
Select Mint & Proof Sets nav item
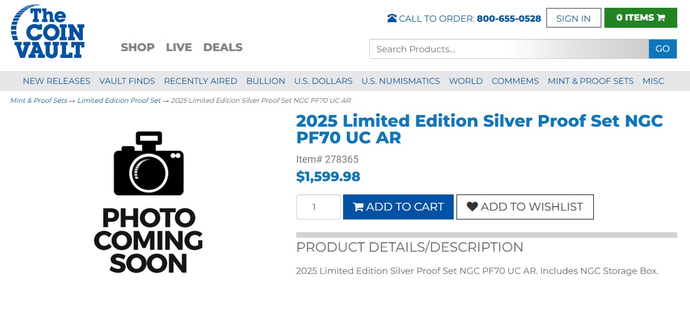tap(590, 81)
